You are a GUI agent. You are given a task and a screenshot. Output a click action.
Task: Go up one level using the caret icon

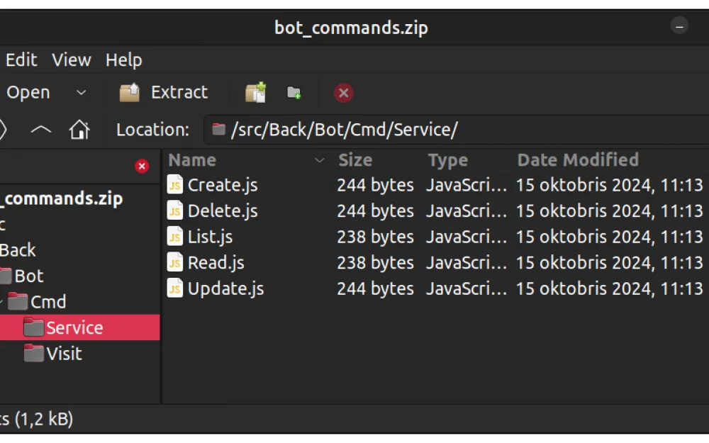tap(40, 129)
